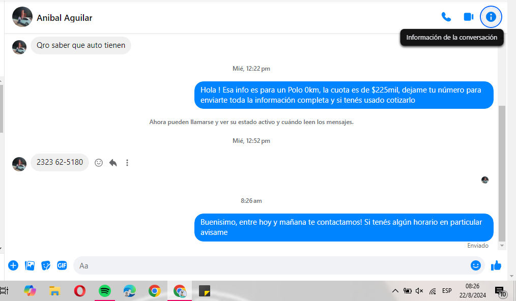Open Google Chrome from taskbar
516x301 pixels.
tap(154, 291)
